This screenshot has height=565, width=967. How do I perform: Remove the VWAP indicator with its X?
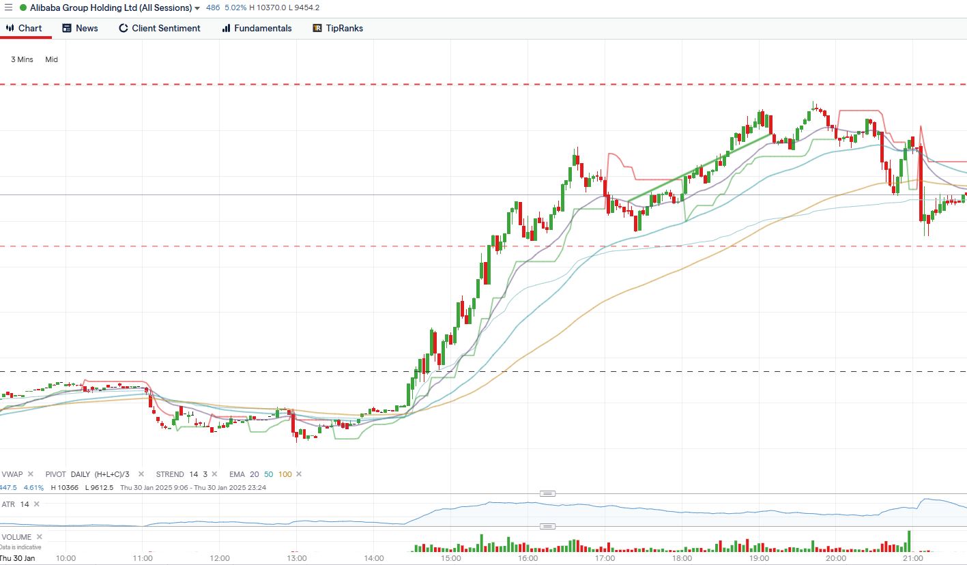31,474
